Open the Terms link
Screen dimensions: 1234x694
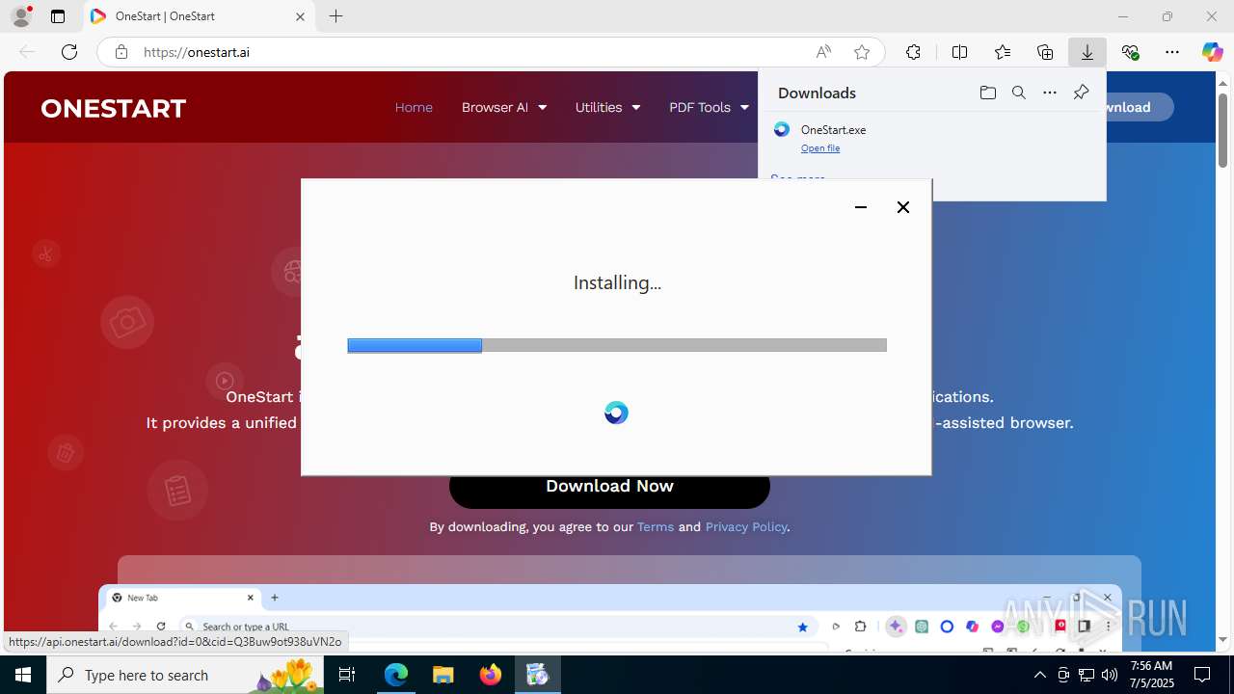point(656,526)
